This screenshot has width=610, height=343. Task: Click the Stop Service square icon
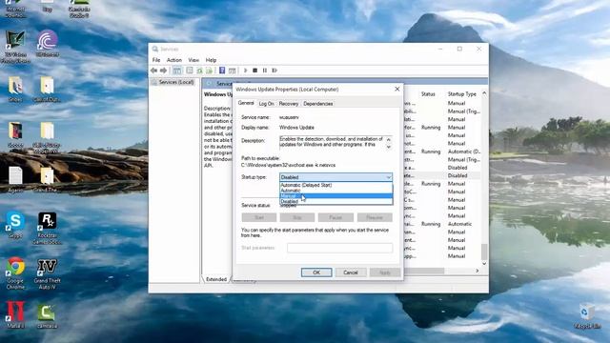click(255, 71)
